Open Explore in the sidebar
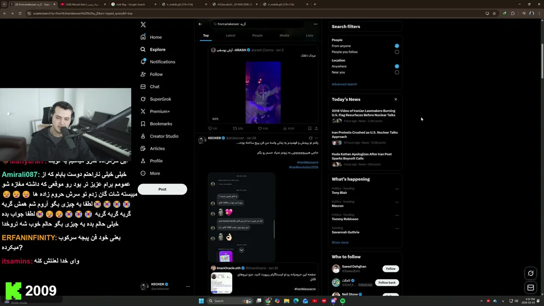544x306 pixels. click(x=153, y=49)
